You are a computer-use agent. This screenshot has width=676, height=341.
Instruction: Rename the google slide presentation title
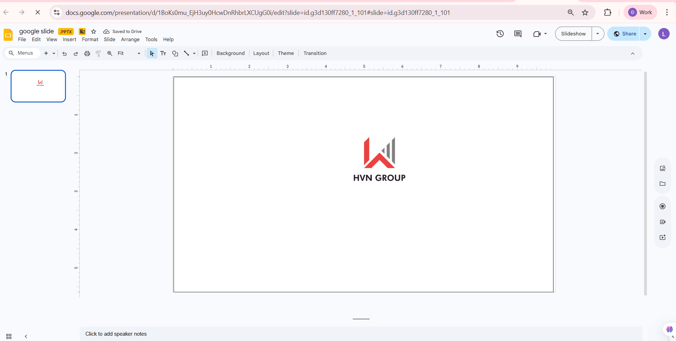tap(37, 31)
